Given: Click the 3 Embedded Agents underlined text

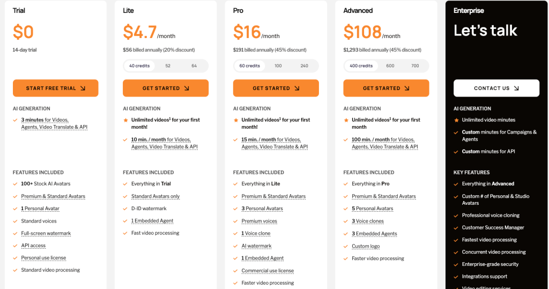Looking at the screenshot, I should (374, 234).
